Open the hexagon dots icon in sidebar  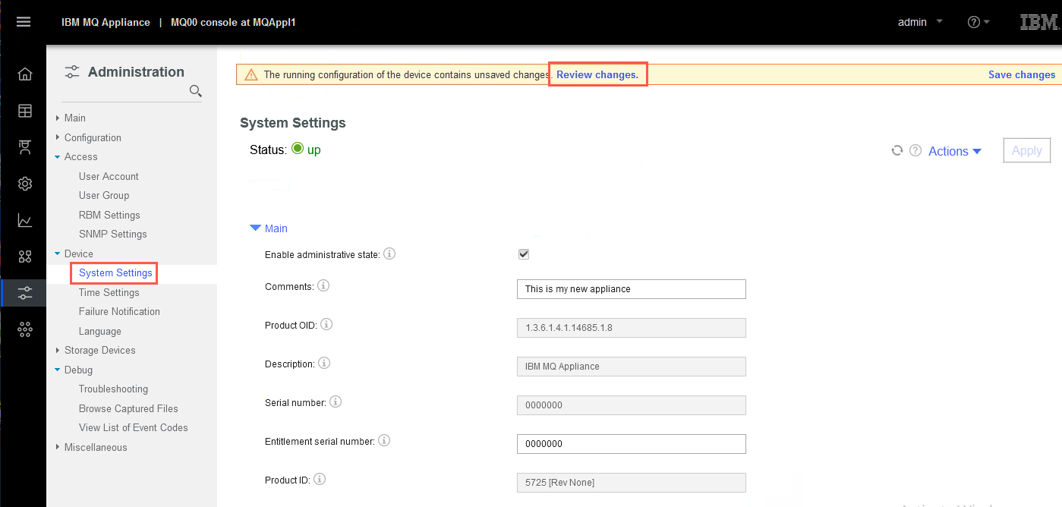(x=25, y=329)
